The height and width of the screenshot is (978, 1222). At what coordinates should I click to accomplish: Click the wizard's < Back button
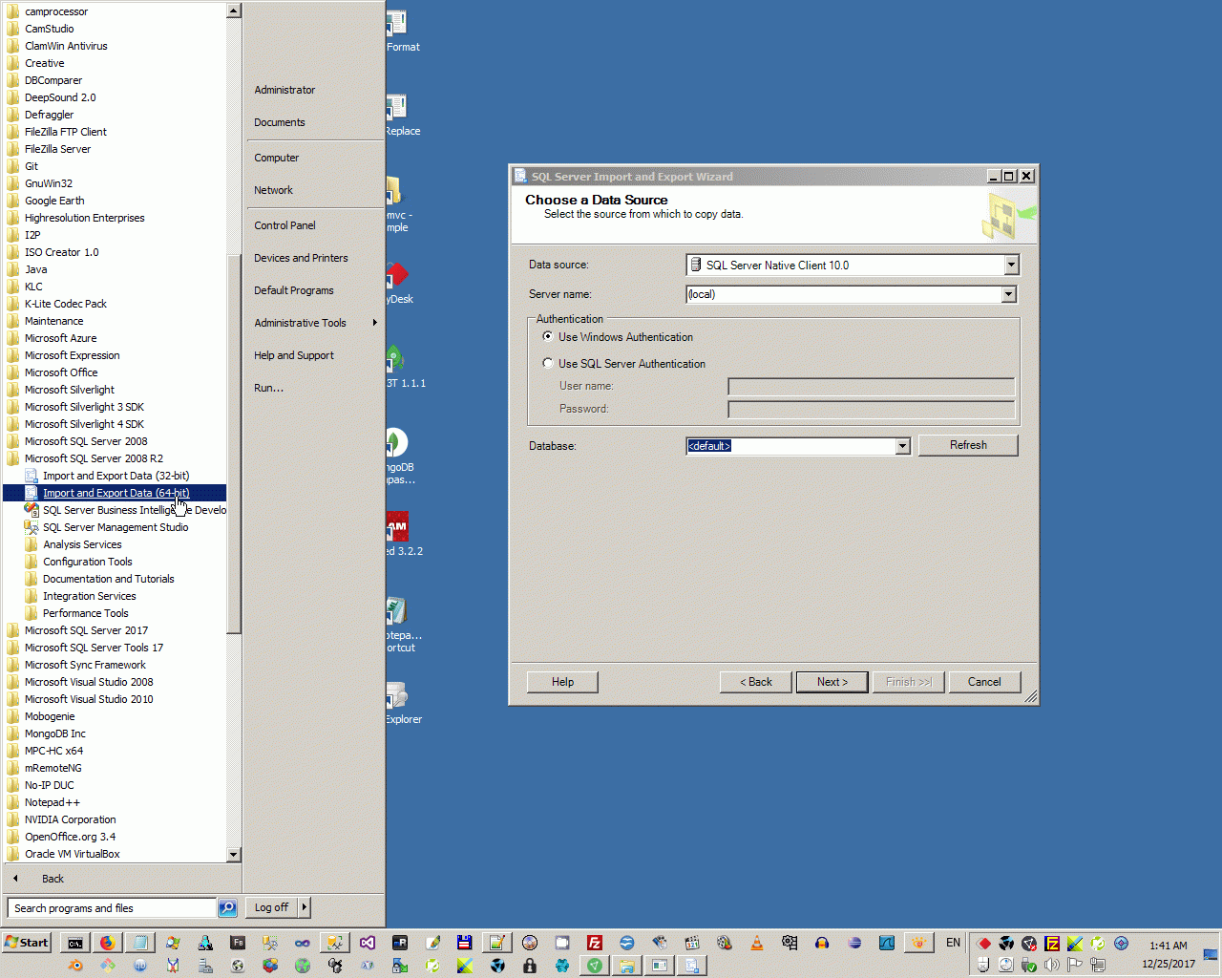(755, 682)
